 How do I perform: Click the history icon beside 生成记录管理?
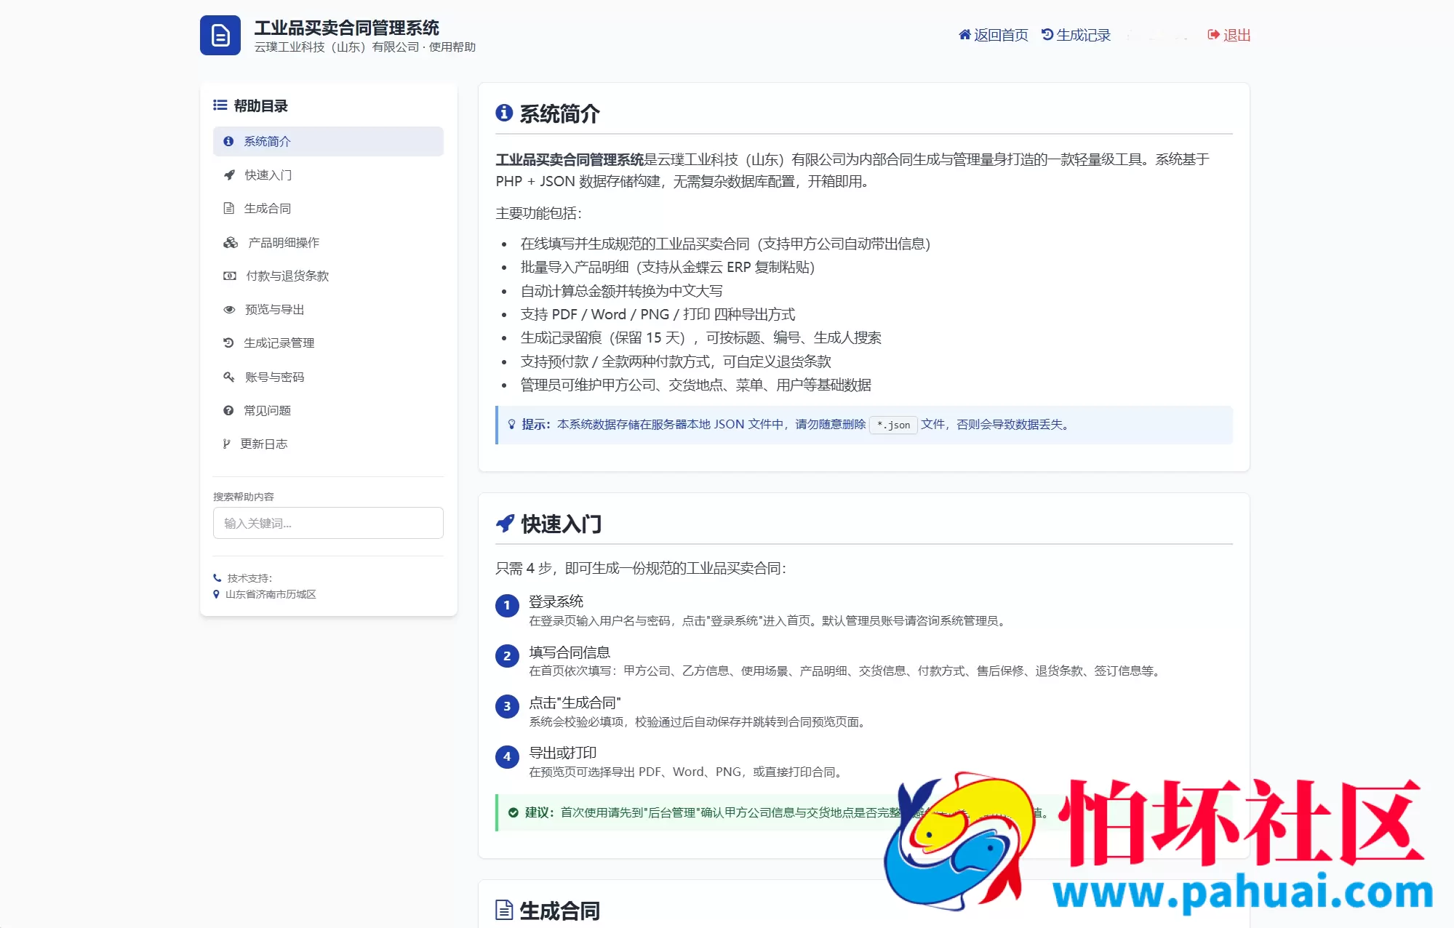(x=228, y=343)
